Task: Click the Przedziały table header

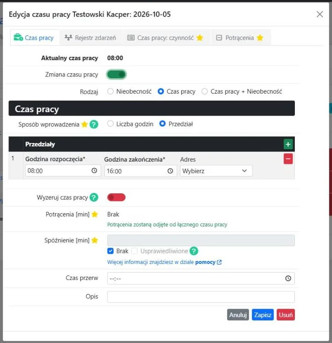Action: [152, 144]
